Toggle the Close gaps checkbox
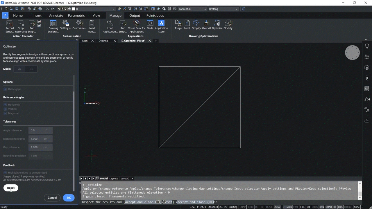 (x=5, y=89)
